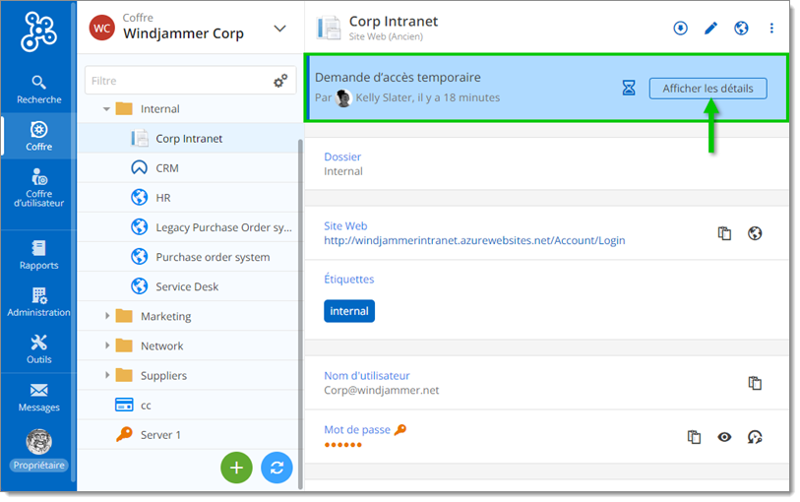This screenshot has height=502, width=800.
Task: Click the edit pencil icon in header
Action: (x=710, y=29)
